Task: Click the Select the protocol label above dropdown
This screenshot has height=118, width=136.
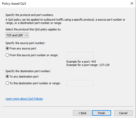Action: coord(33,29)
